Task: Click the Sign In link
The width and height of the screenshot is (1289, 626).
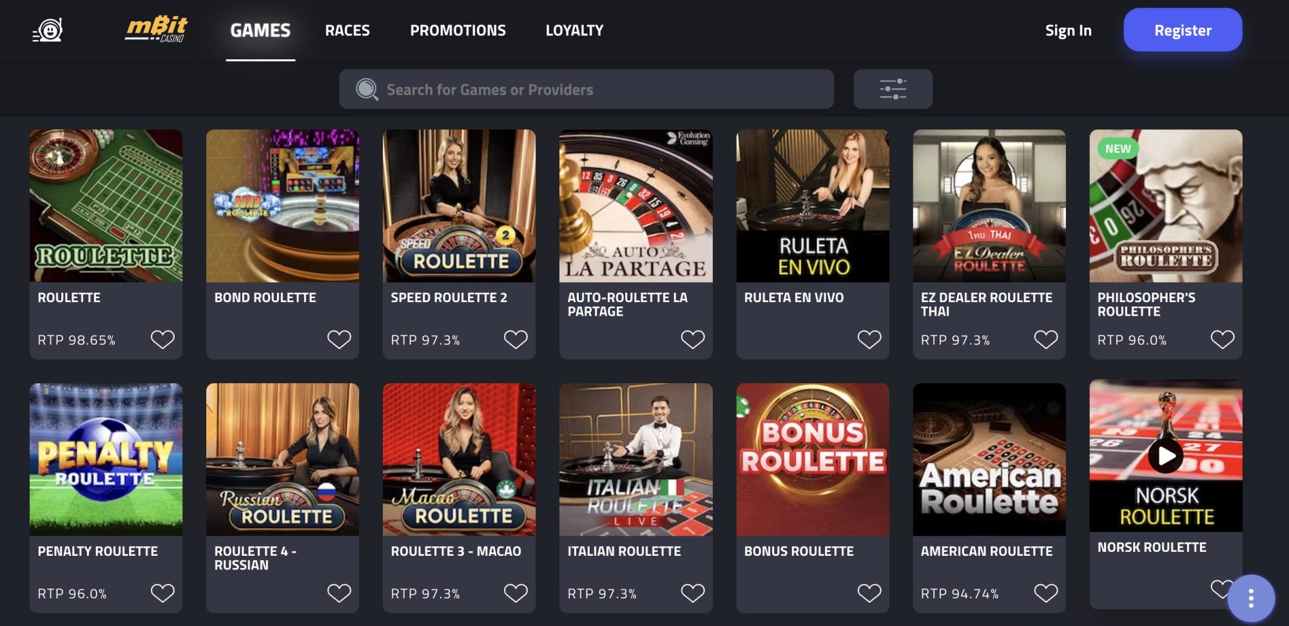Action: click(1068, 30)
